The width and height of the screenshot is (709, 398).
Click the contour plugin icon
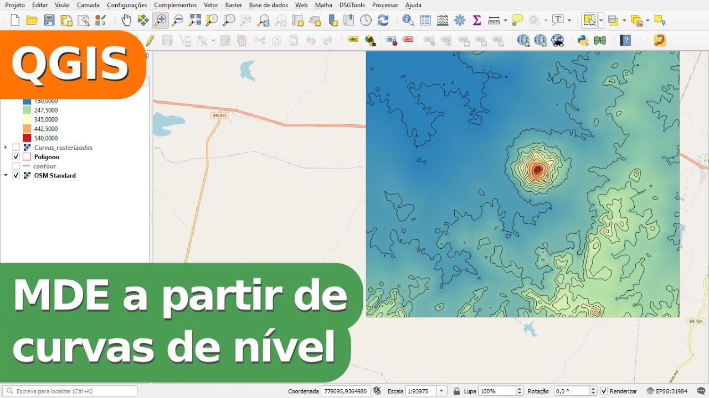660,40
